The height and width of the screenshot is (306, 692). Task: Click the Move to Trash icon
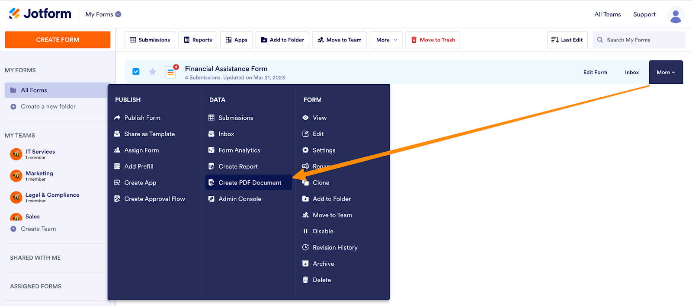[414, 40]
